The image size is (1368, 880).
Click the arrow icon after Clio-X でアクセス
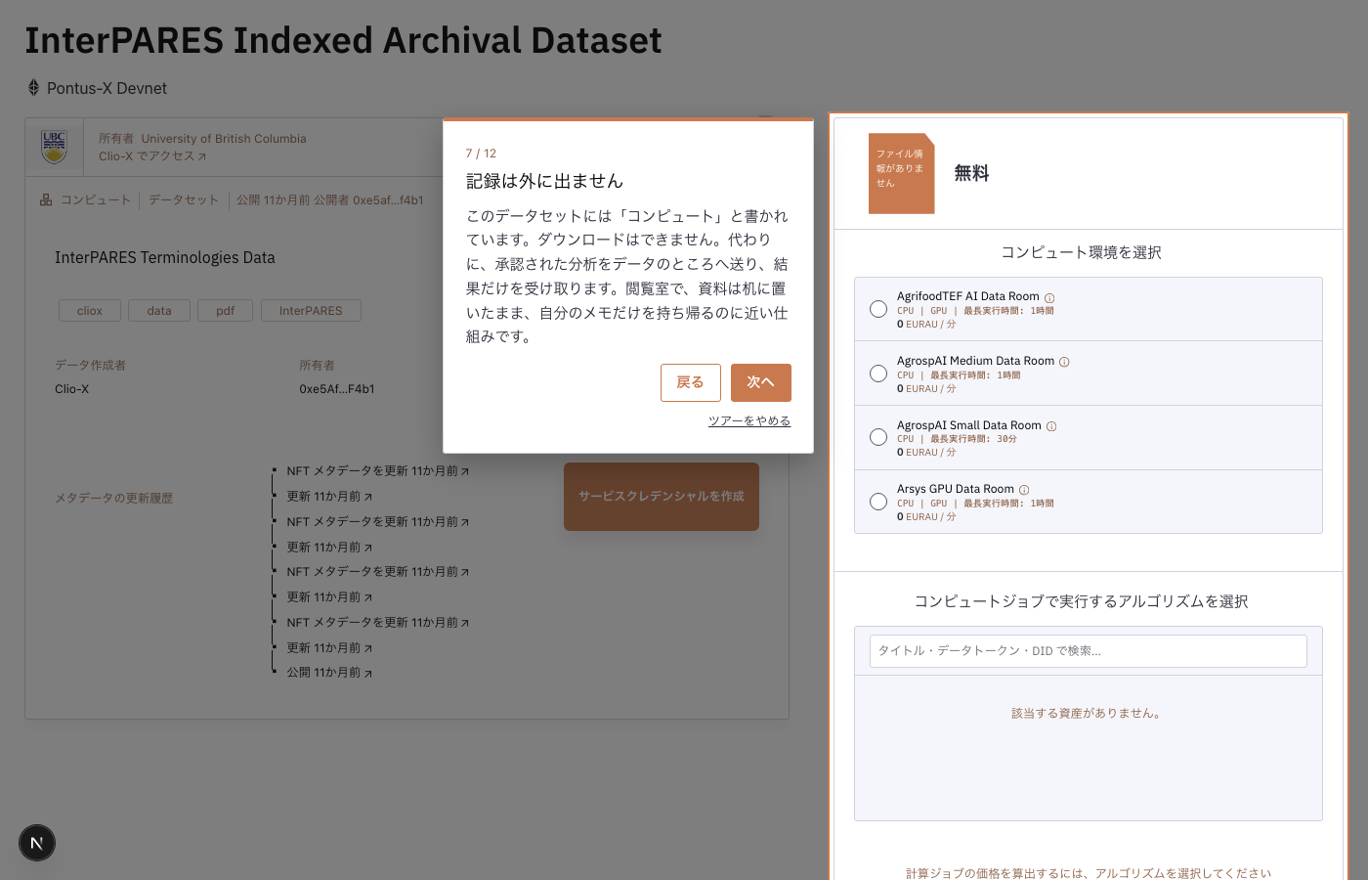pyautogui.click(x=202, y=156)
